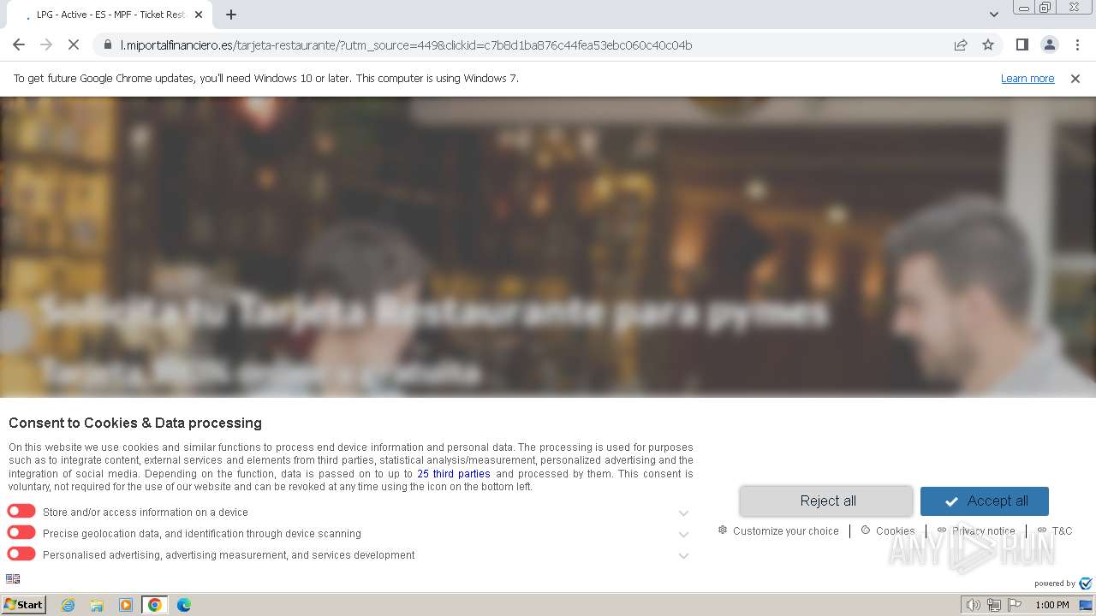Open the T&C link
Image resolution: width=1096 pixels, height=616 pixels.
tap(1055, 531)
